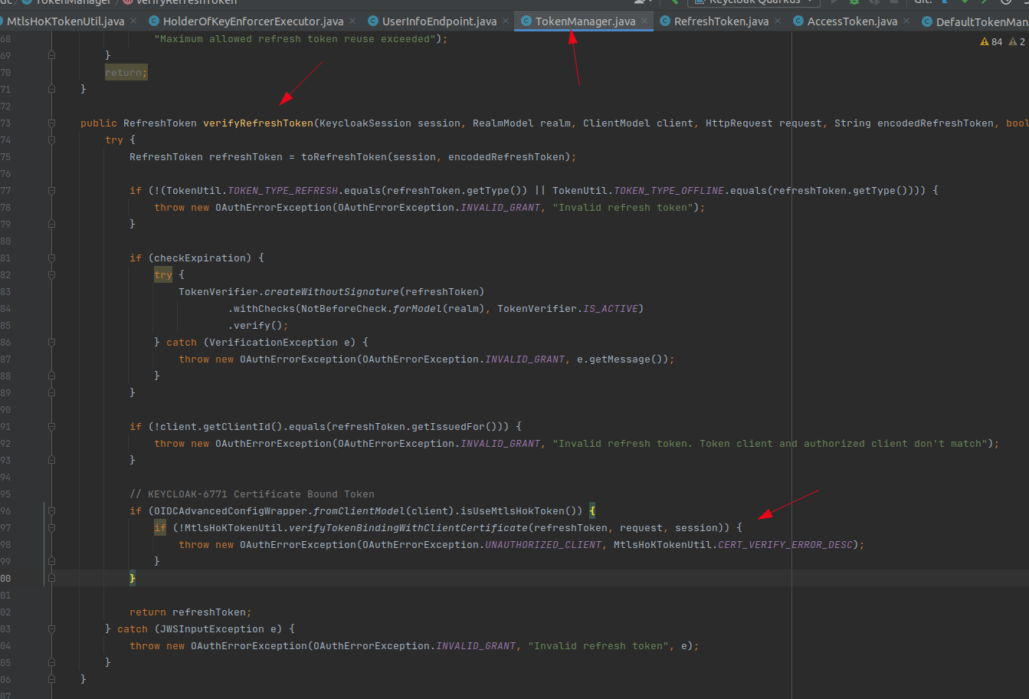Click the verifyRefreshToken method name
Image resolution: width=1029 pixels, height=699 pixels.
[258, 123]
